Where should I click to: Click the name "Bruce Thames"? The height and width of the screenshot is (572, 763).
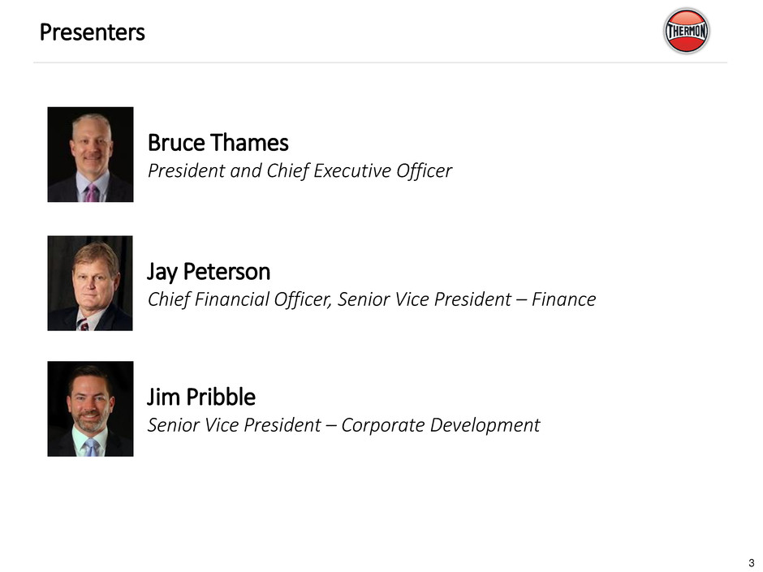[218, 144]
